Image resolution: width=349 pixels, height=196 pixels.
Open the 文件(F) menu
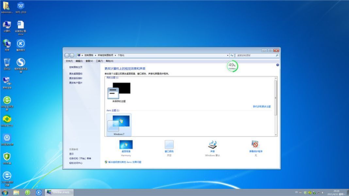(69, 61)
